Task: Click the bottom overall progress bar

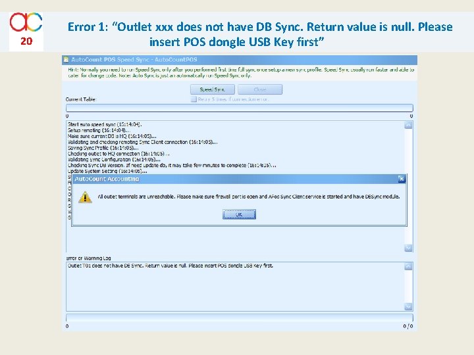Action: (x=240, y=318)
